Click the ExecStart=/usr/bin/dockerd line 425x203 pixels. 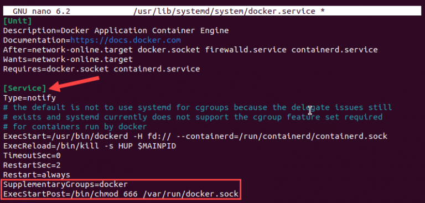(195, 136)
